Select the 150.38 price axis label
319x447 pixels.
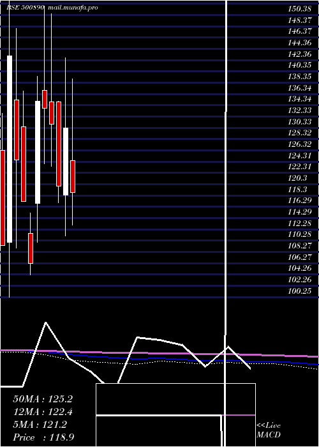[x=300, y=9]
